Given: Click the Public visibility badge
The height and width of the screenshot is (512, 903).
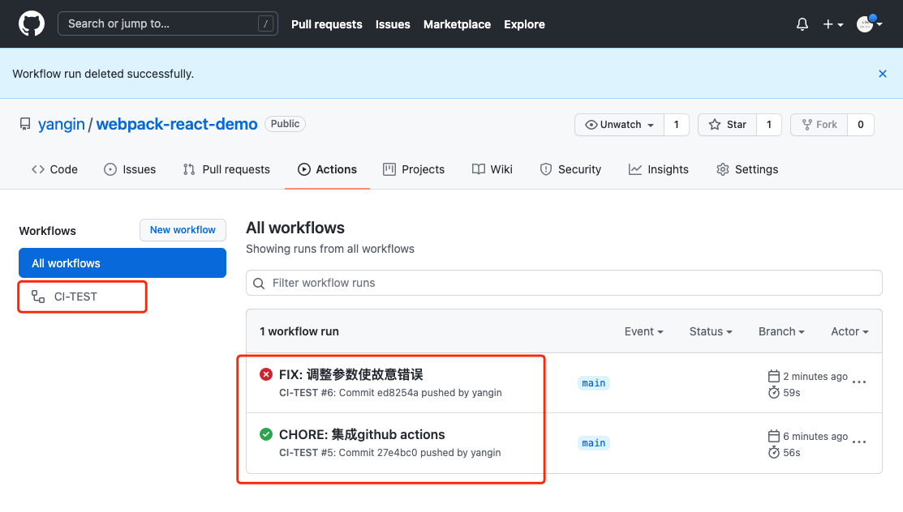Looking at the screenshot, I should click(x=285, y=124).
